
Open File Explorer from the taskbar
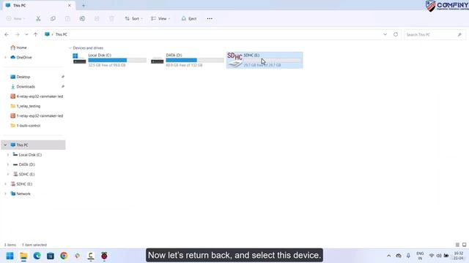pyautogui.click(x=23, y=256)
